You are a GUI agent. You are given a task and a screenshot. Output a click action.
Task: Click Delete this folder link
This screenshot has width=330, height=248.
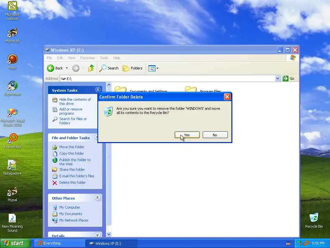click(x=73, y=182)
